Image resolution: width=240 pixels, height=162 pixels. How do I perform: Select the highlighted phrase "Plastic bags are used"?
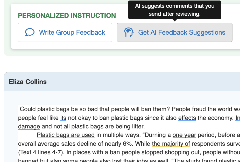[66, 135]
